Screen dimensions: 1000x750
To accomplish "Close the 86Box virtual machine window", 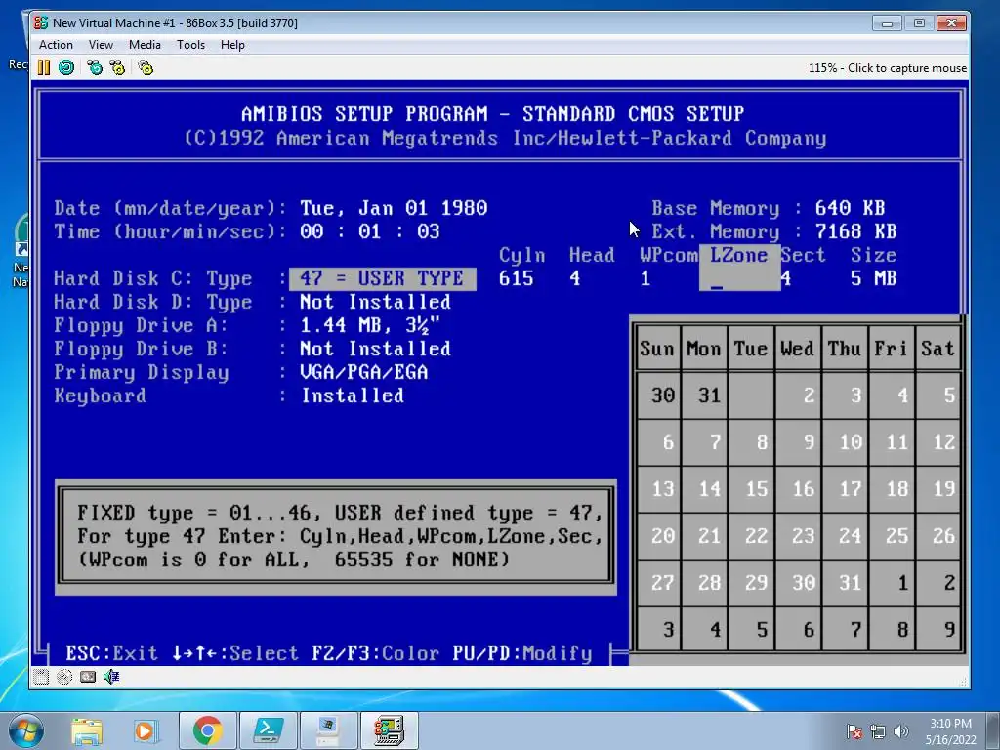I will (951, 23).
